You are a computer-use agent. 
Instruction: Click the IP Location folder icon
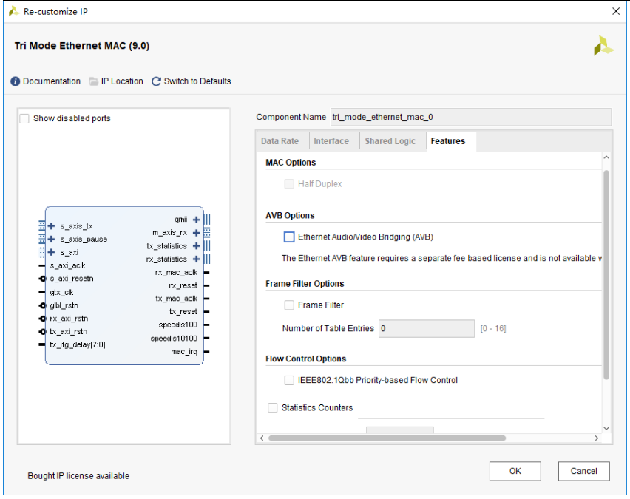click(x=94, y=81)
